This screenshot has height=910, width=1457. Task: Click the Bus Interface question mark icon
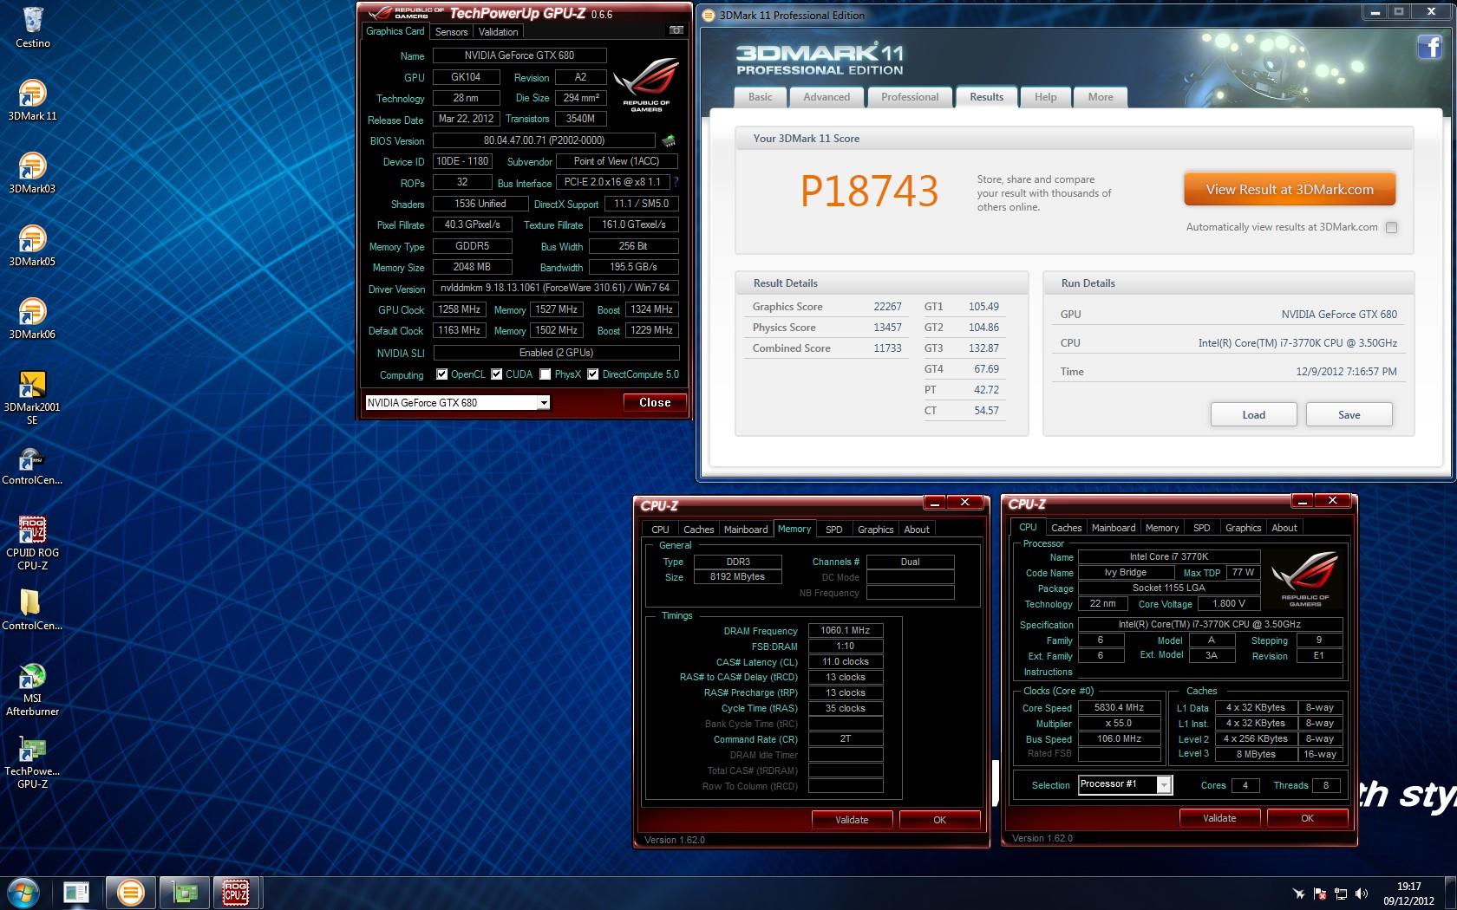676,182
